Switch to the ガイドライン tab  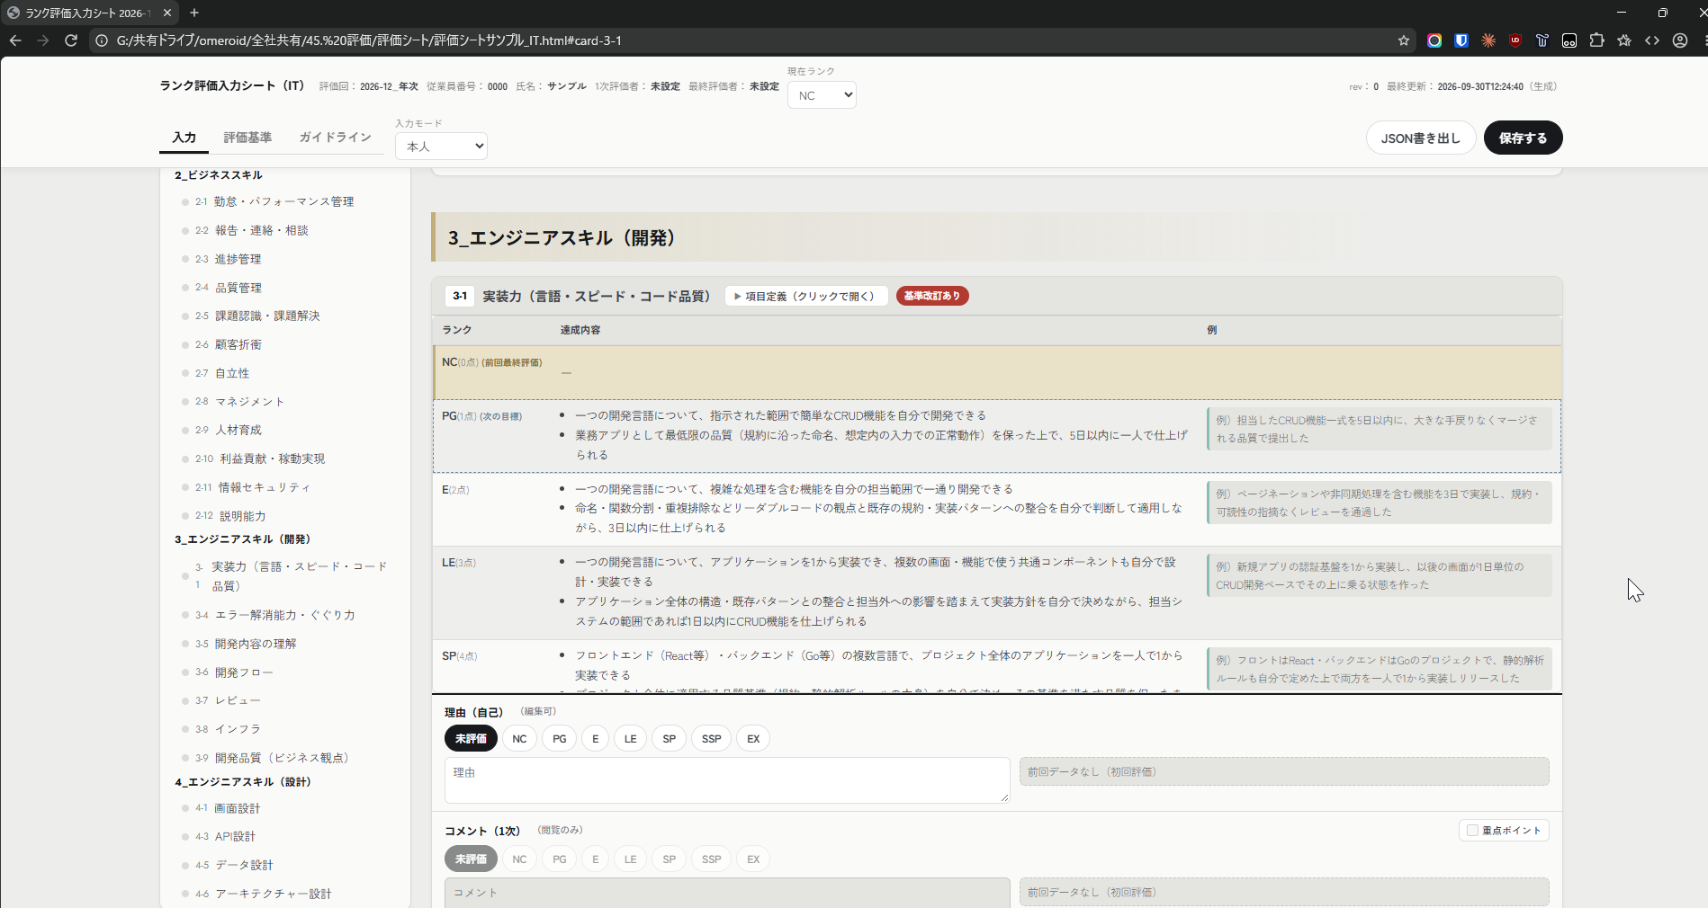click(x=335, y=138)
